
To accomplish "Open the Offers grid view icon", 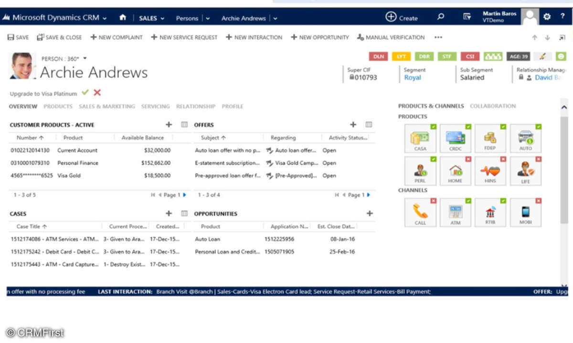I will pos(369,125).
